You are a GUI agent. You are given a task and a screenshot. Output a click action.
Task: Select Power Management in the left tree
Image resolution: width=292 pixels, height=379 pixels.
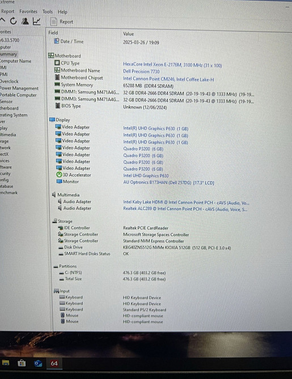click(19, 88)
